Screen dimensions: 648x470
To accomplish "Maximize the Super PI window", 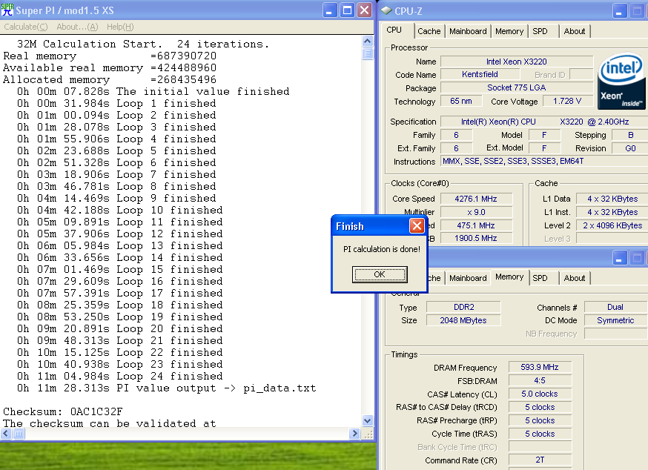I will tap(347, 10).
